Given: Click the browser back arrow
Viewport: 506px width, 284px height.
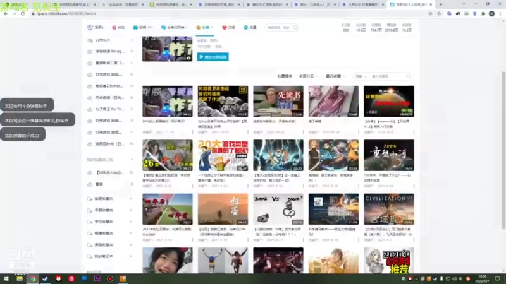Looking at the screenshot, I should pos(6,14).
